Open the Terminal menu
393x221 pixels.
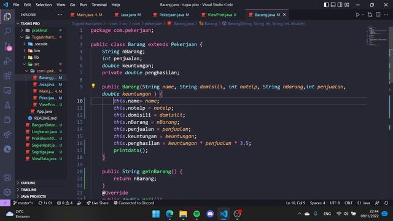point(99,5)
